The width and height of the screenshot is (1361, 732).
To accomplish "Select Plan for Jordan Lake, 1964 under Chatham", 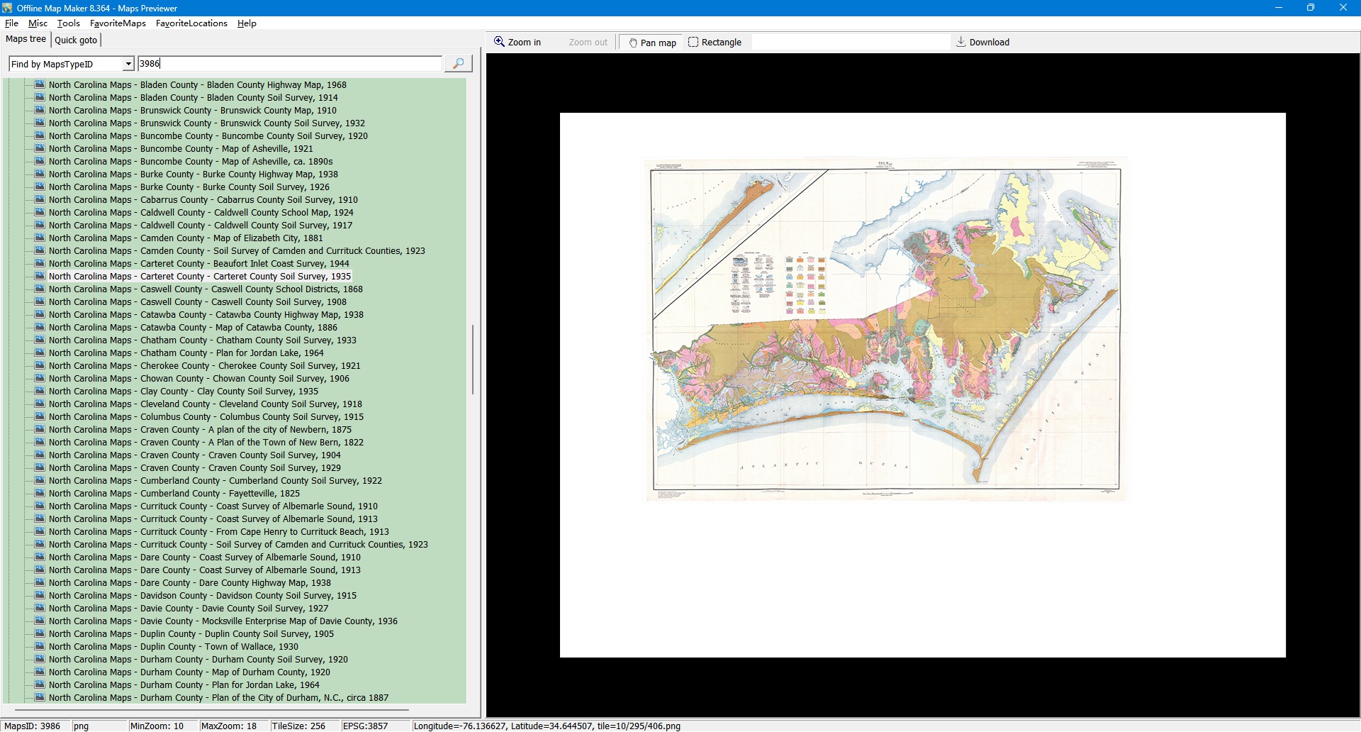I will tap(186, 353).
